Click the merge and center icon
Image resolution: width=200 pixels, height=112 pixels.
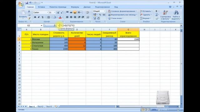click(87, 17)
